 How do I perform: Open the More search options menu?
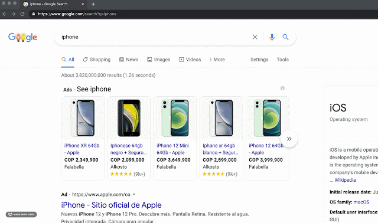tap(217, 60)
